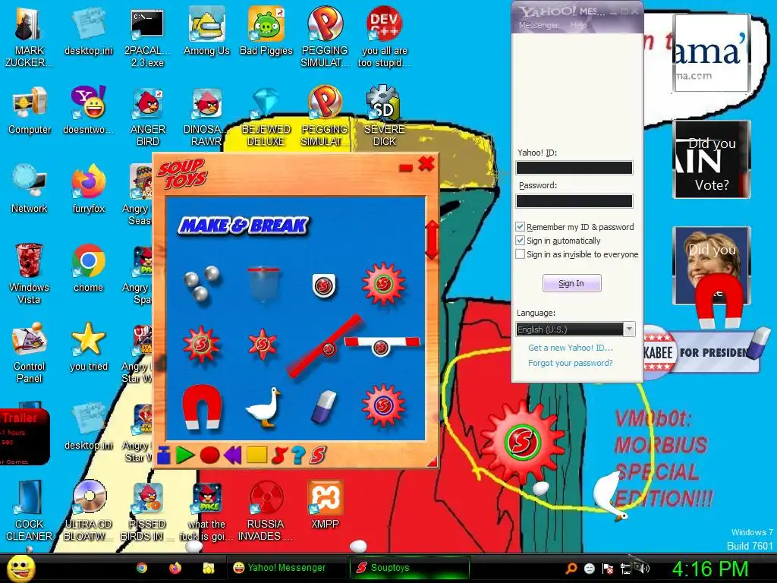Viewport: 777px width, 583px height.
Task: Select the green-ringed red gear toy
Action: (383, 284)
